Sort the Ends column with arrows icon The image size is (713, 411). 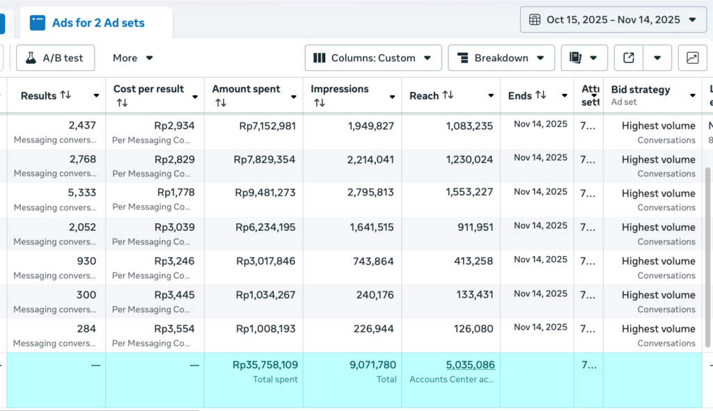coord(540,95)
